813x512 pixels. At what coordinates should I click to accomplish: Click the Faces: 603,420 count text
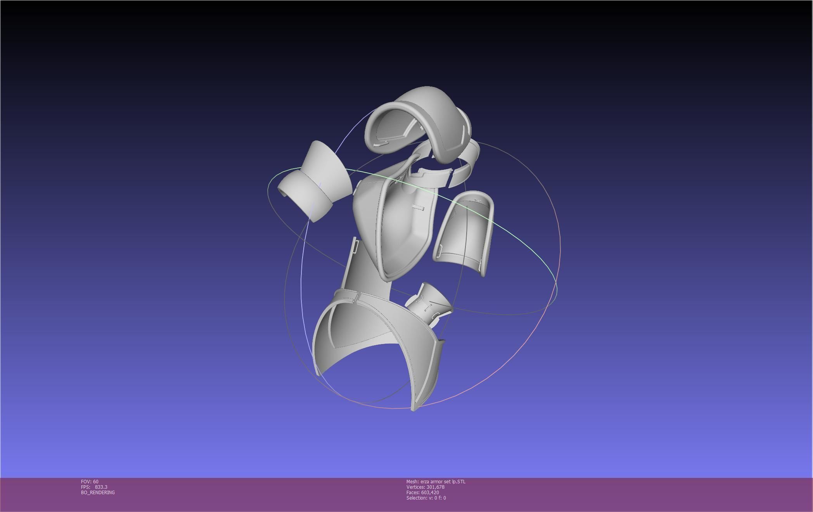tap(422, 492)
